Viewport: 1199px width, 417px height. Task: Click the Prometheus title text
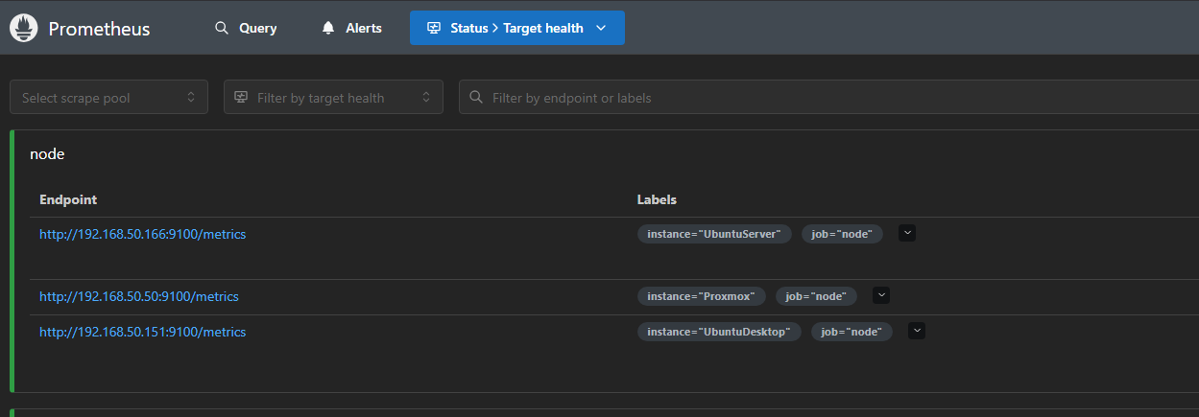tap(99, 29)
